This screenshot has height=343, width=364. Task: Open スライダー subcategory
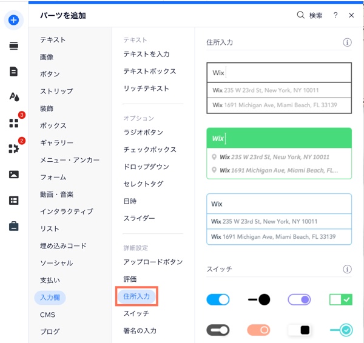pyautogui.click(x=139, y=218)
